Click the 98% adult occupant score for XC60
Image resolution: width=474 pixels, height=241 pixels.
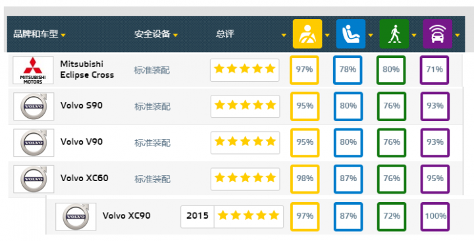(x=305, y=179)
